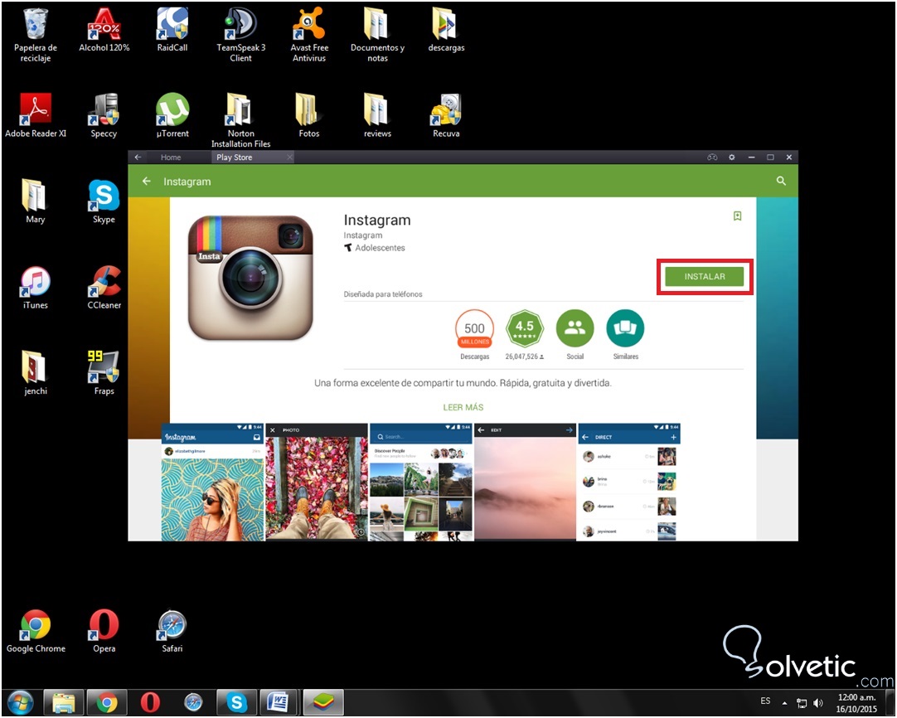This screenshot has width=897, height=718.
Task: Select the CCleaner desktop icon
Action: (104, 288)
